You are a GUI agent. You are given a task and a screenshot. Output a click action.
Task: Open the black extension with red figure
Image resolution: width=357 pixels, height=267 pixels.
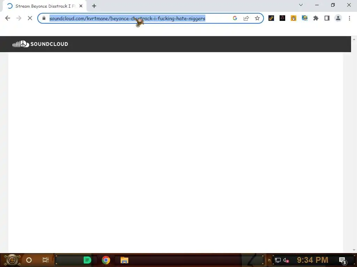click(282, 18)
